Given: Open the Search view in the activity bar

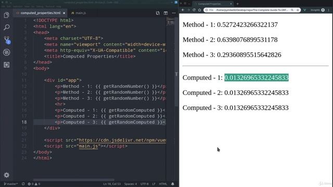Looking at the screenshot, I should (7, 27).
